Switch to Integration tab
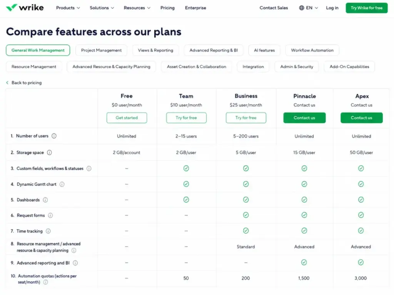 [253, 66]
